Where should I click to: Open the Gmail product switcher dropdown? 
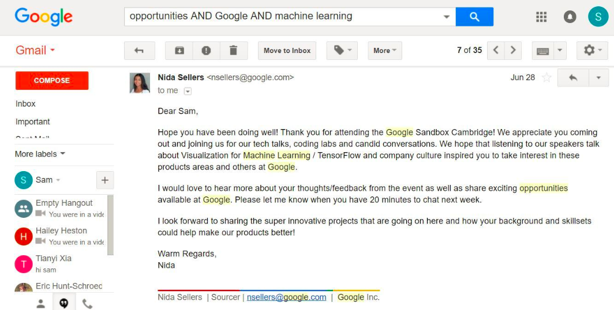pos(35,50)
